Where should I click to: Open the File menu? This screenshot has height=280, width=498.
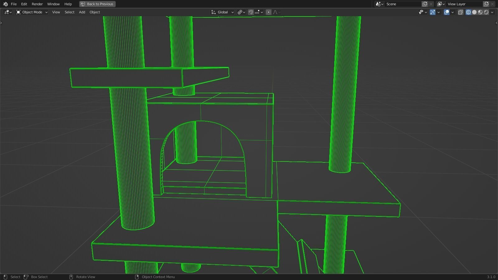14,4
